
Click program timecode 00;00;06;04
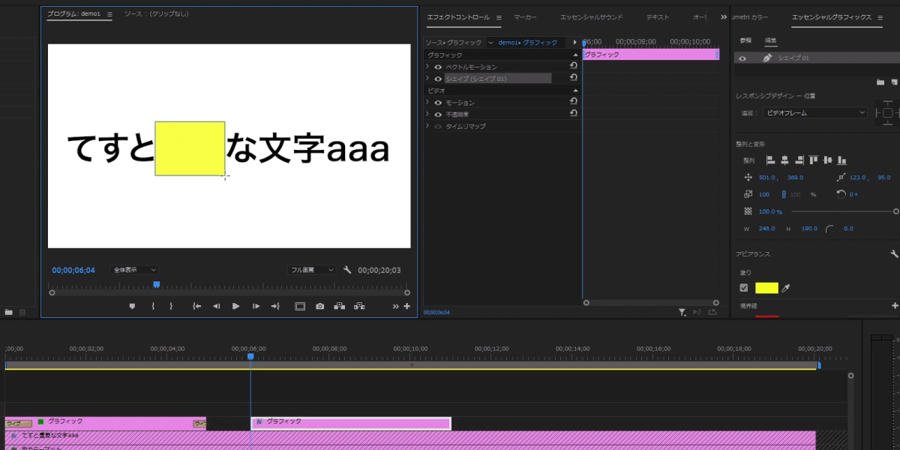click(x=73, y=270)
